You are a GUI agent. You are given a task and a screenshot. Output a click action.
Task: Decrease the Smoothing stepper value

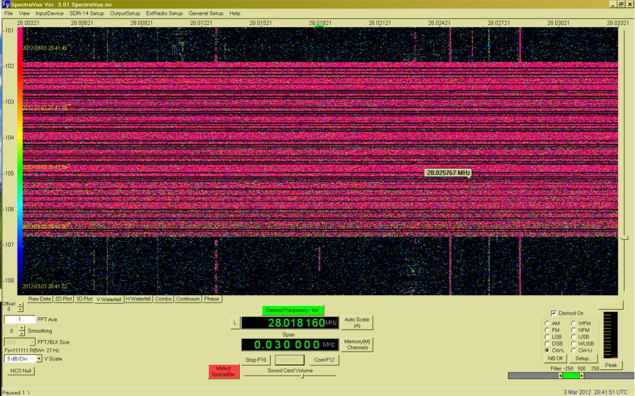22,333
